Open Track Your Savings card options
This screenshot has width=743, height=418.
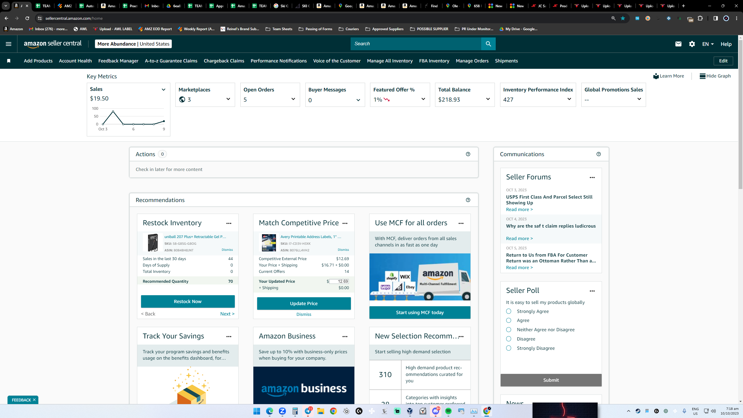[229, 336]
